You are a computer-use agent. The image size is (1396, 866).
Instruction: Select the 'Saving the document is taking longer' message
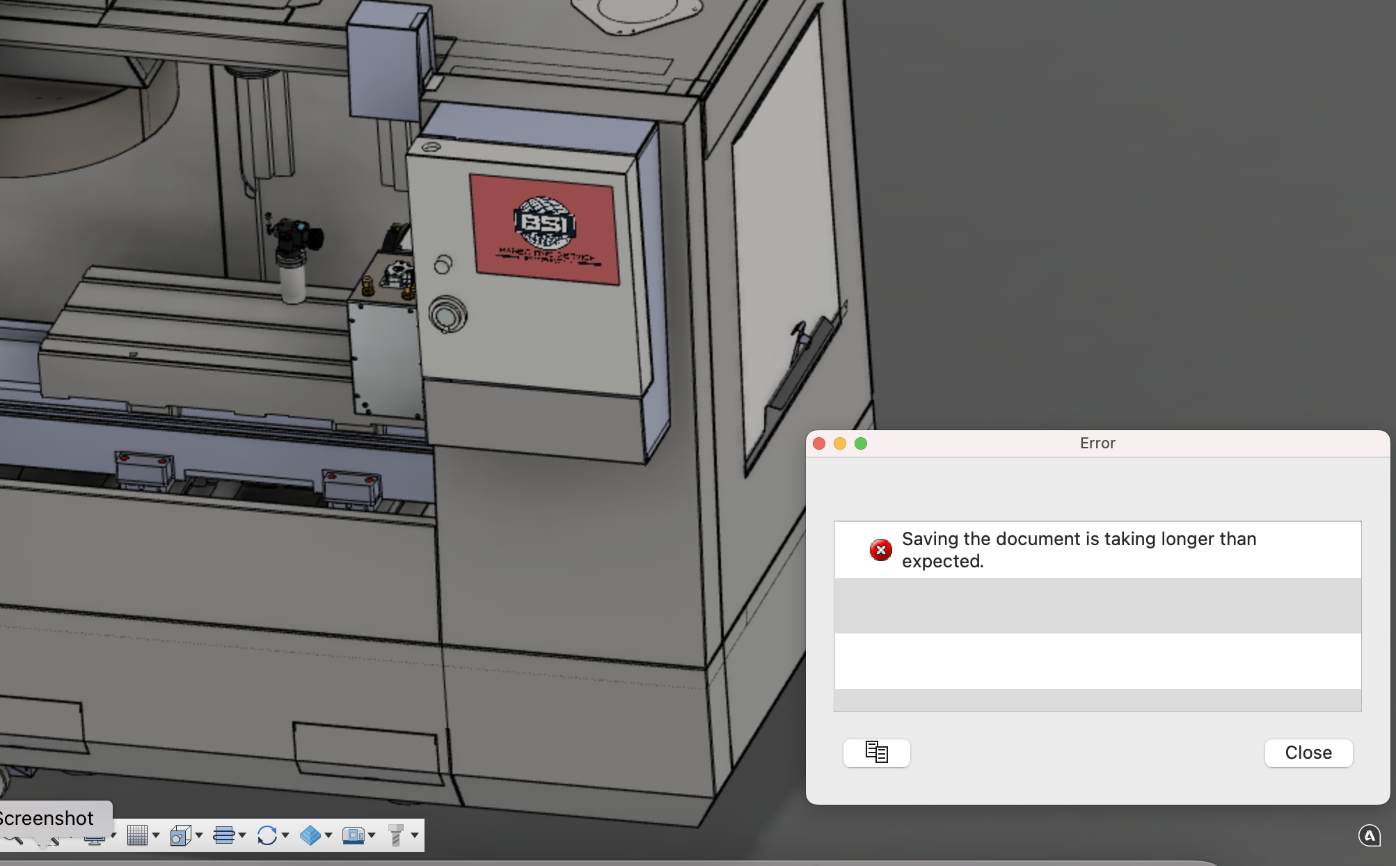click(x=1097, y=550)
